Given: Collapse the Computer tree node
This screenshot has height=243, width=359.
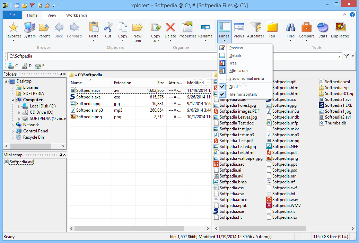Looking at the screenshot, I should (12, 100).
